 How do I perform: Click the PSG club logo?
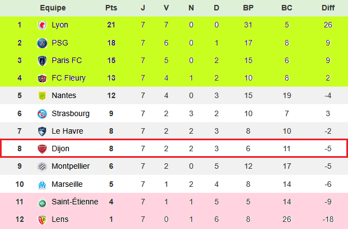42,43
